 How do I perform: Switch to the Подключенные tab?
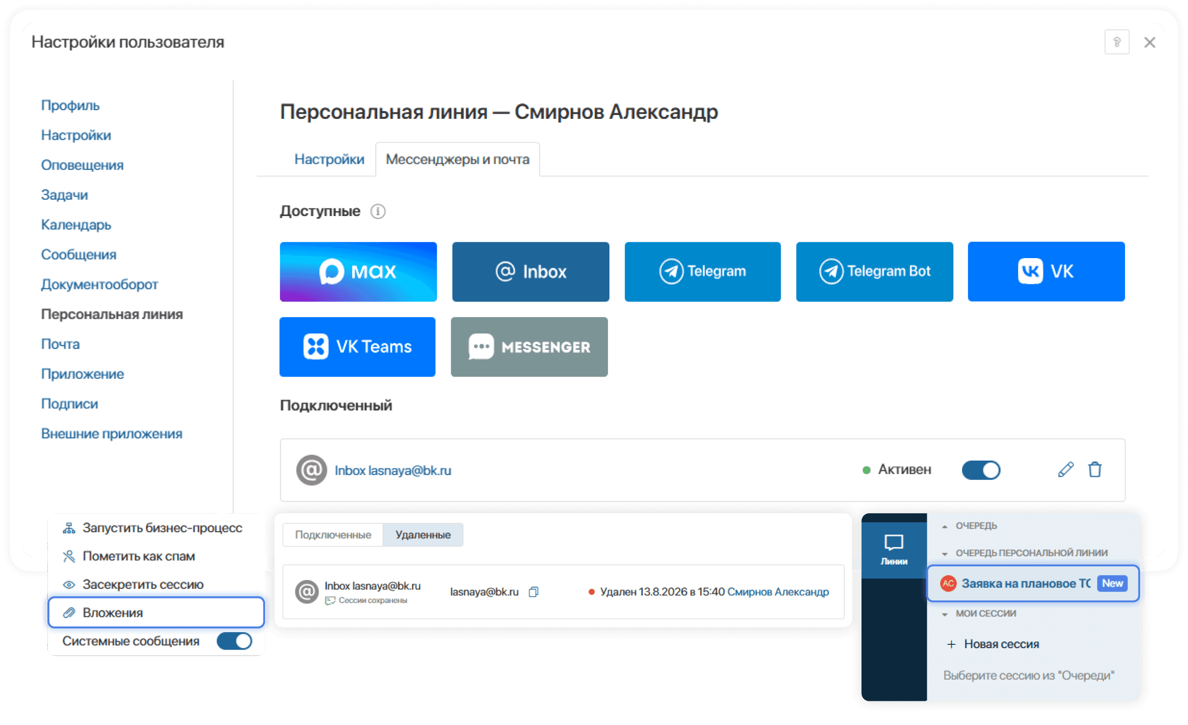click(x=333, y=535)
